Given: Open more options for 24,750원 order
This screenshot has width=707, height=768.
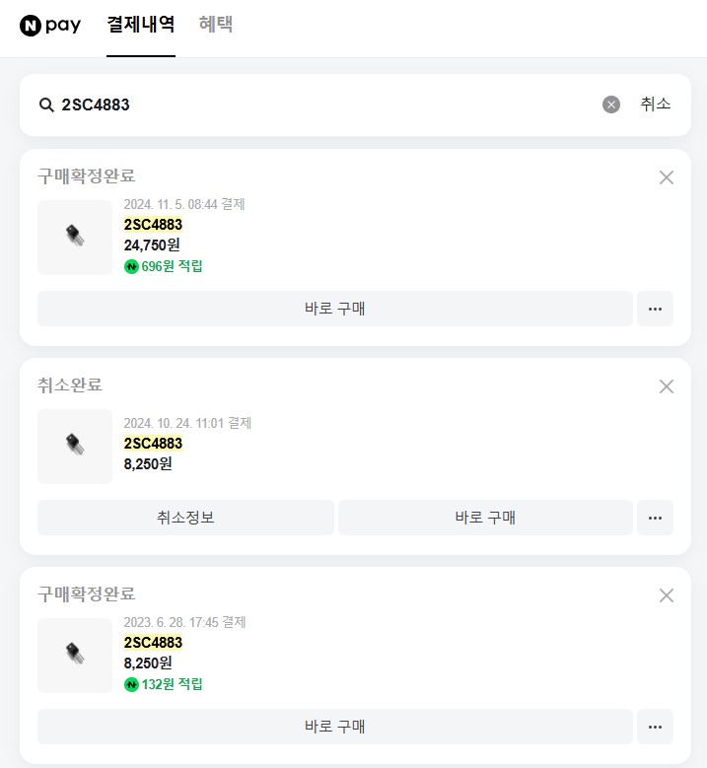Looking at the screenshot, I should coord(655,309).
